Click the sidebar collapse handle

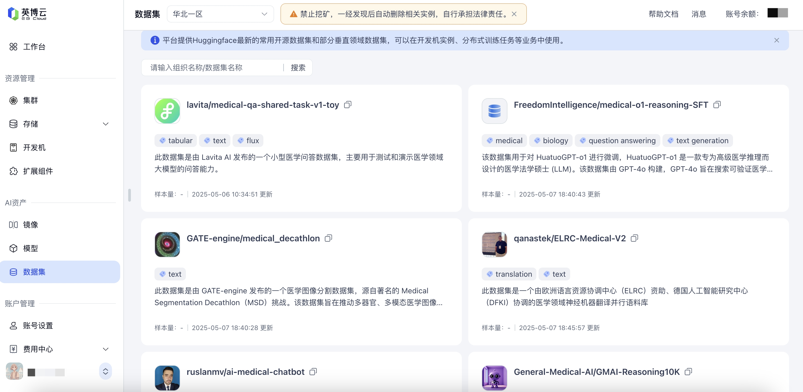(x=129, y=195)
